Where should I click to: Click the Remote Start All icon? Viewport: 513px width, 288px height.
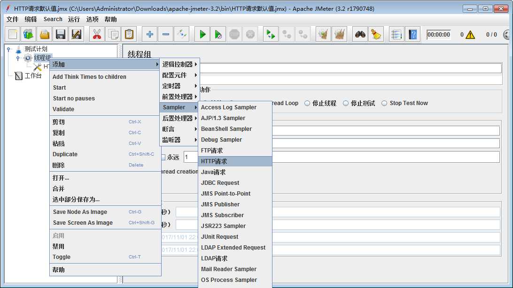[271, 34]
